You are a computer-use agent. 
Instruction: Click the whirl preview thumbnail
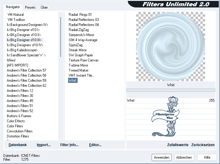point(171,47)
